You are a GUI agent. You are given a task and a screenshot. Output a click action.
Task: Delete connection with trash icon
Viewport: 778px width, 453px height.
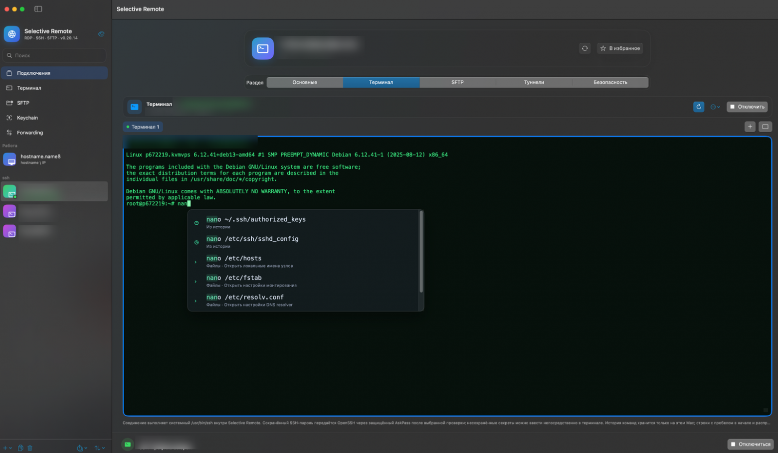(x=30, y=448)
